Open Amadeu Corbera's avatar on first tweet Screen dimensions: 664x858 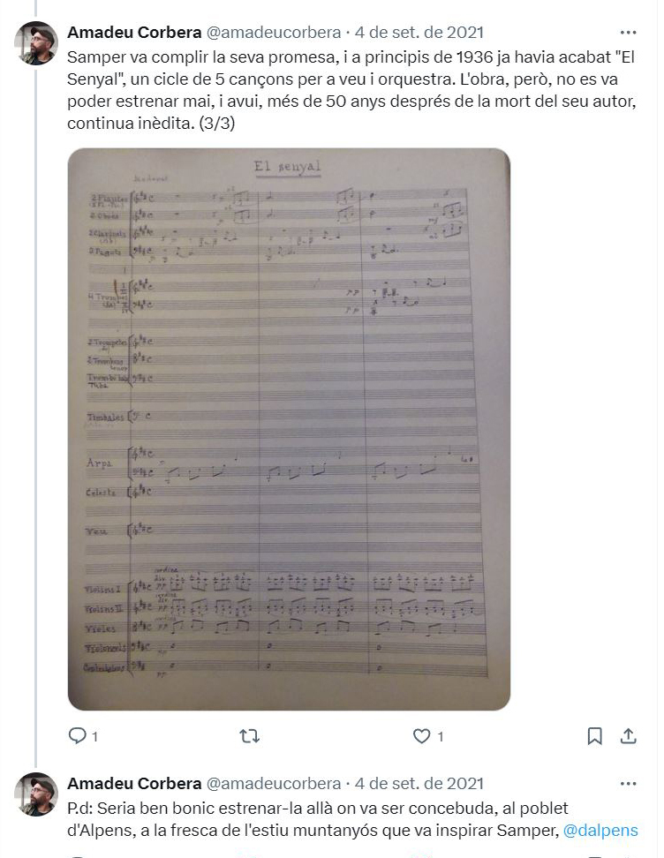[35, 43]
